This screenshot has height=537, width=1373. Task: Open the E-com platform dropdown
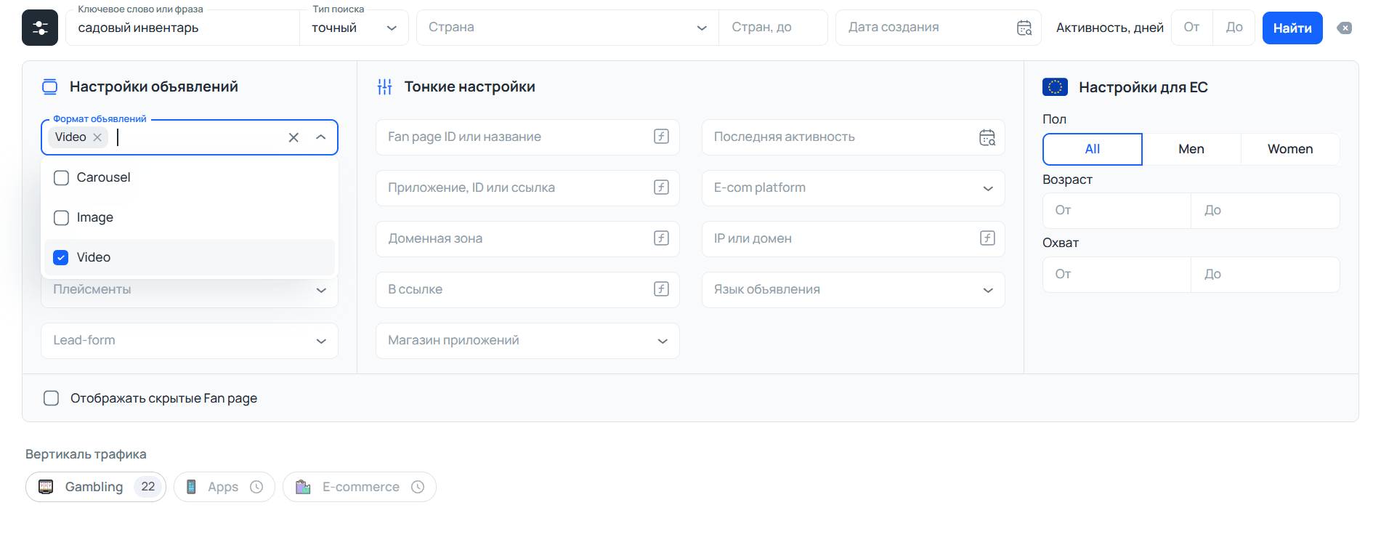[854, 188]
